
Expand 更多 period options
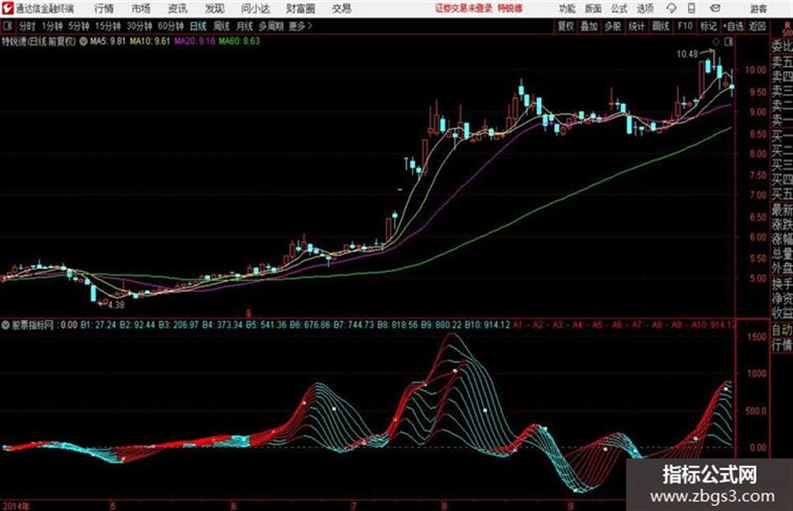300,26
